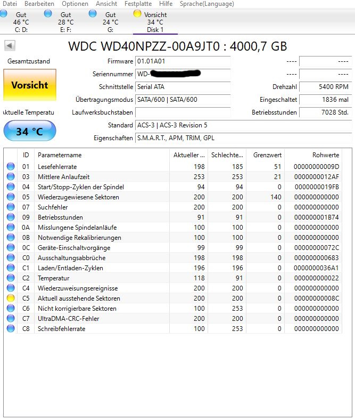Click the status dot of Temperatur row
Image resolution: width=355 pixels, height=420 pixels.
(x=11, y=278)
